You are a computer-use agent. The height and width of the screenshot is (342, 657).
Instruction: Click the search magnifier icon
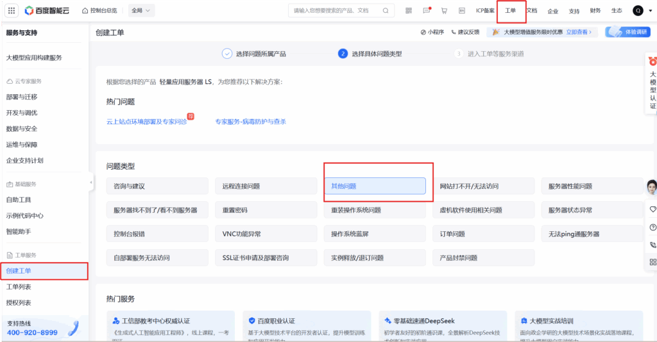pyautogui.click(x=386, y=11)
